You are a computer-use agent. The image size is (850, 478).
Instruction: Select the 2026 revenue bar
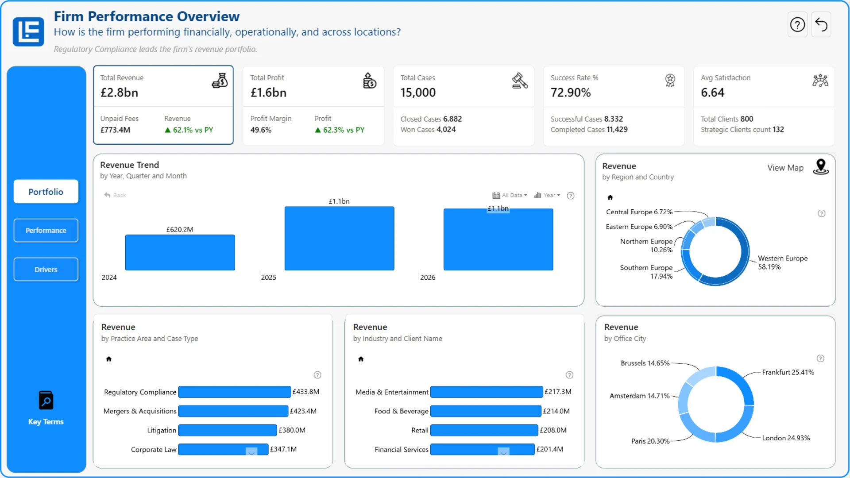click(x=498, y=239)
